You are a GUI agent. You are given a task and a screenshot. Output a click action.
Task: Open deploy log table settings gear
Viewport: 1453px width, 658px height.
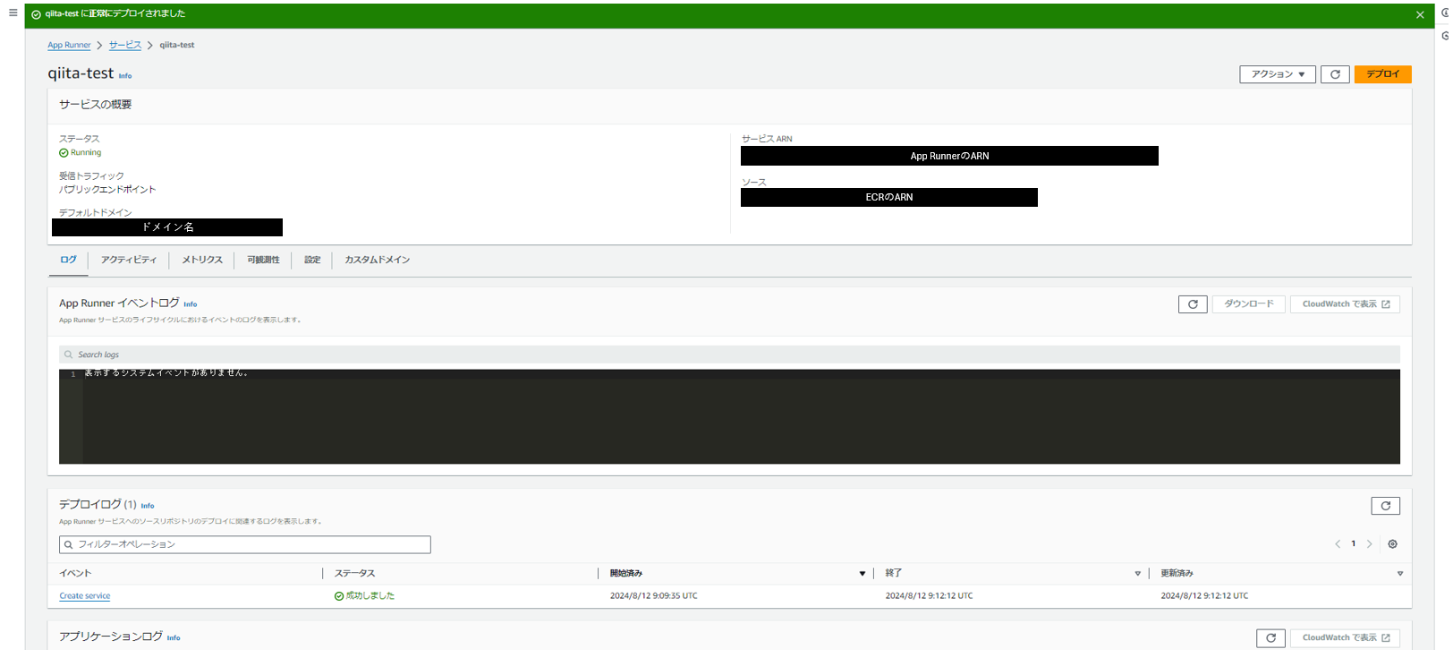click(1392, 544)
